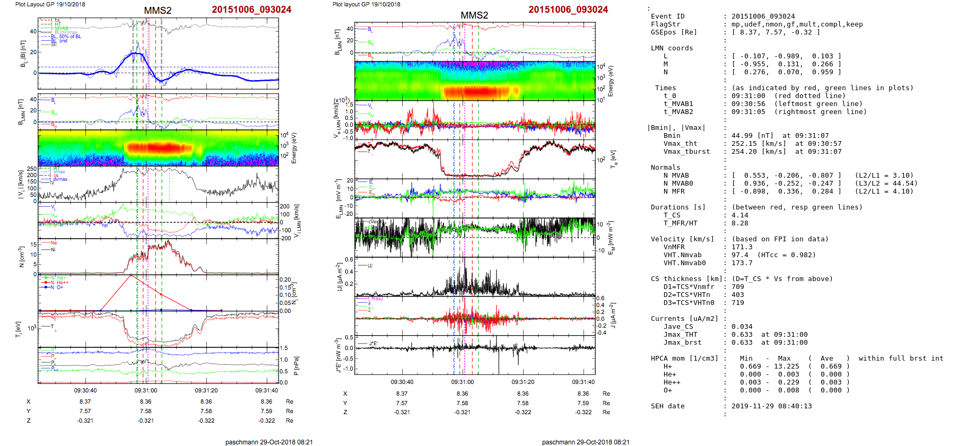Select the GSE position value "[ 8.37, 7.57, -0.32 ]"
957x446 pixels.
[776, 32]
